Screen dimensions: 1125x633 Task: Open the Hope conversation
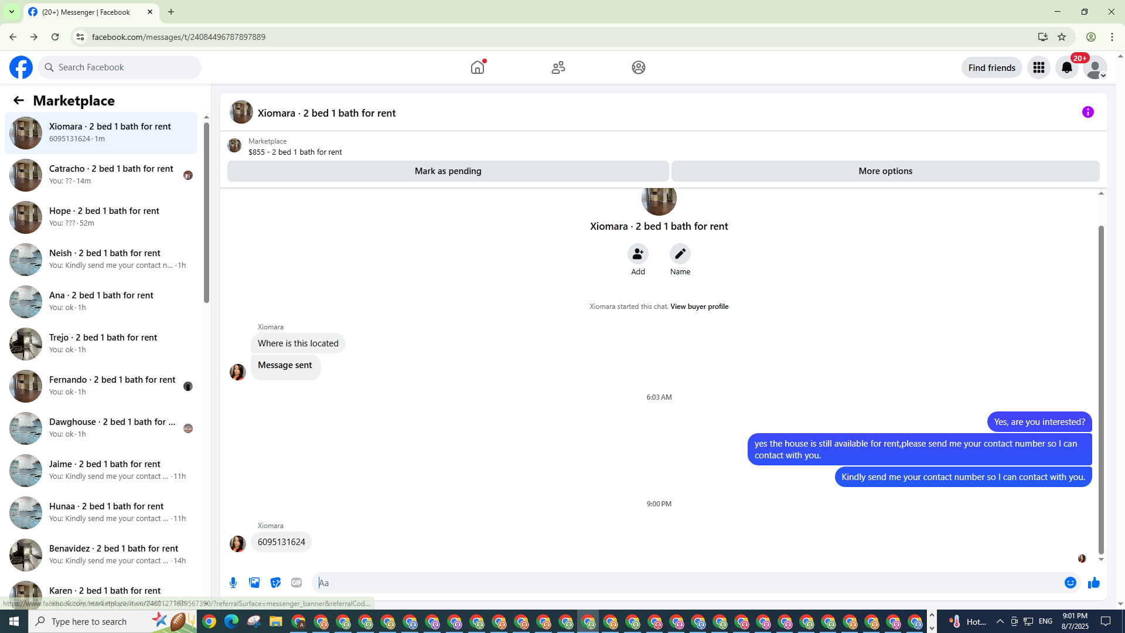(x=101, y=217)
